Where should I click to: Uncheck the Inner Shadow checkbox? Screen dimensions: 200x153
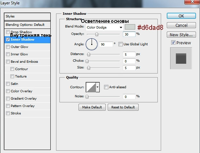coord(8,39)
